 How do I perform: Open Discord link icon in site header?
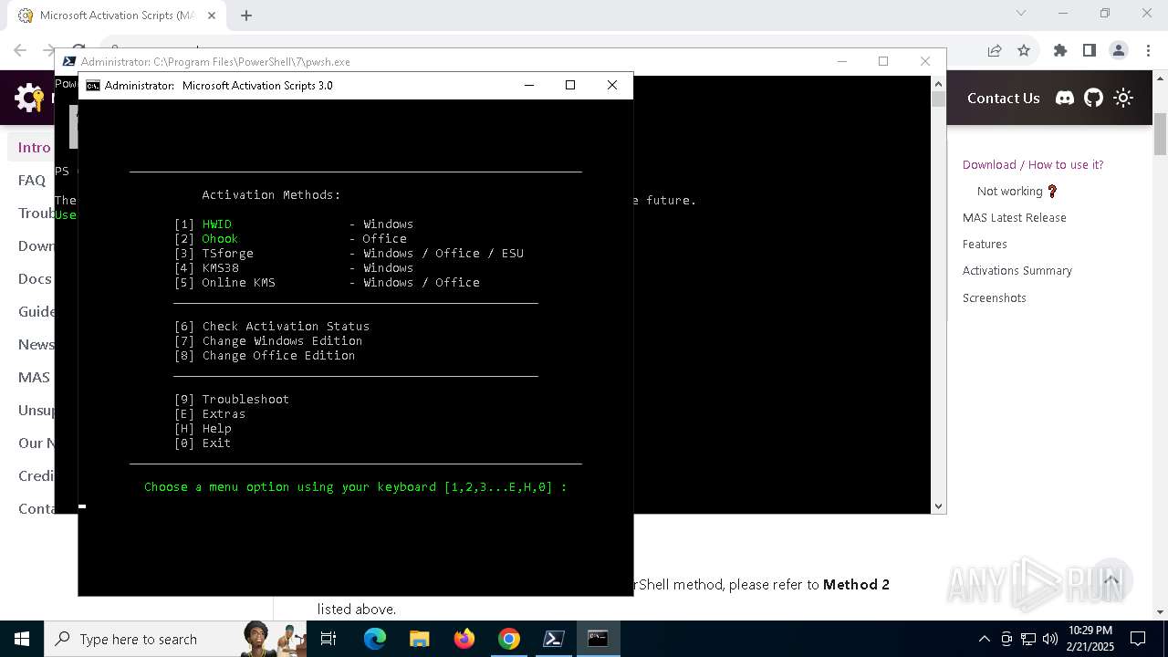click(x=1065, y=98)
